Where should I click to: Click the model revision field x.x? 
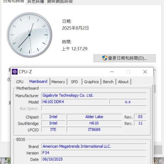128,102
